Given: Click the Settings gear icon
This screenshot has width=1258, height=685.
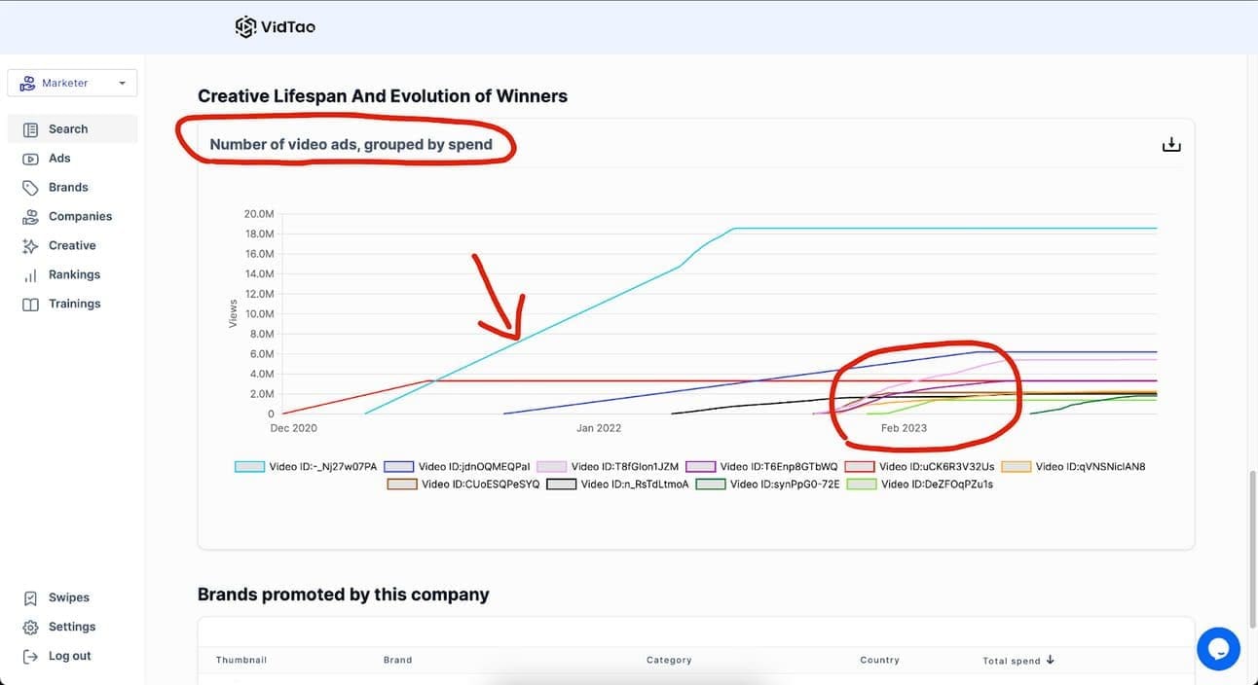Looking at the screenshot, I should pos(30,628).
